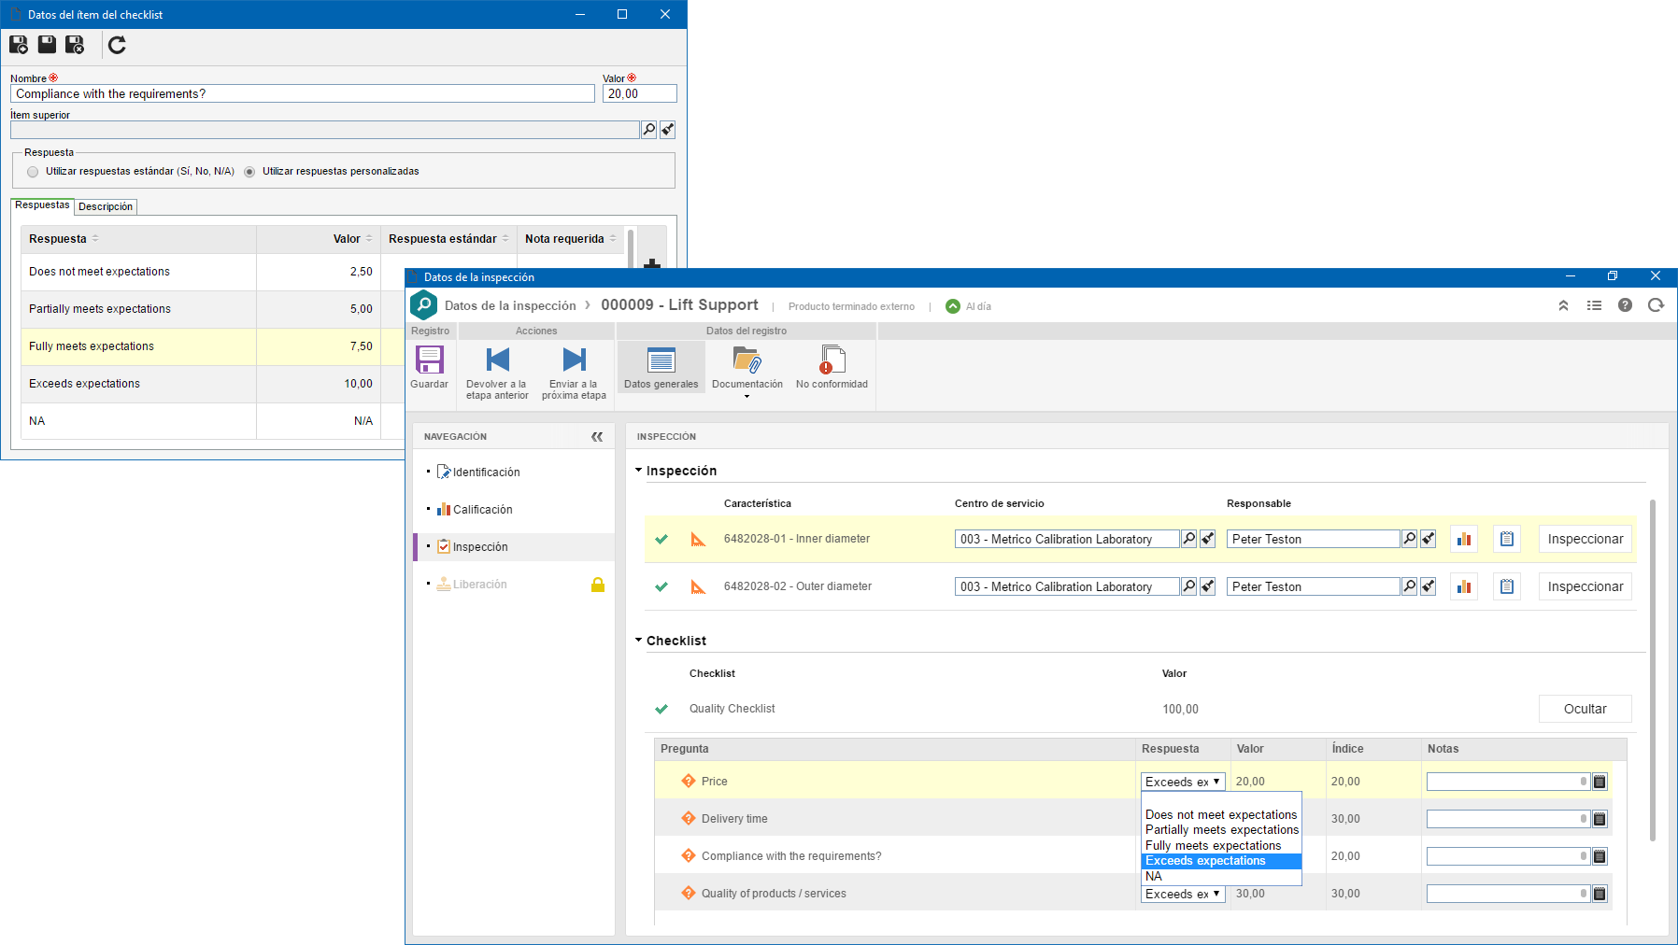Search service center for Inner diameter row

[x=1189, y=539]
